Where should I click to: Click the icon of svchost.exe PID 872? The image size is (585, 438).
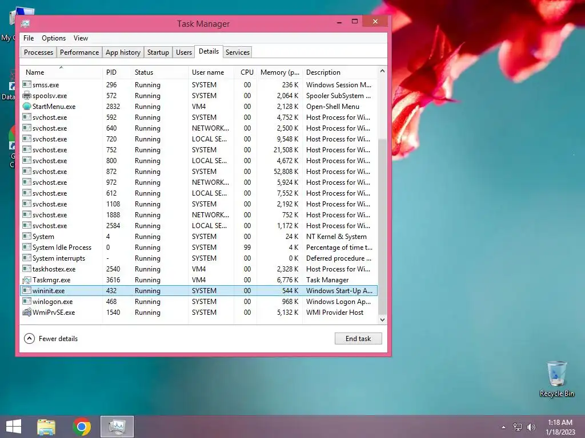coord(26,171)
